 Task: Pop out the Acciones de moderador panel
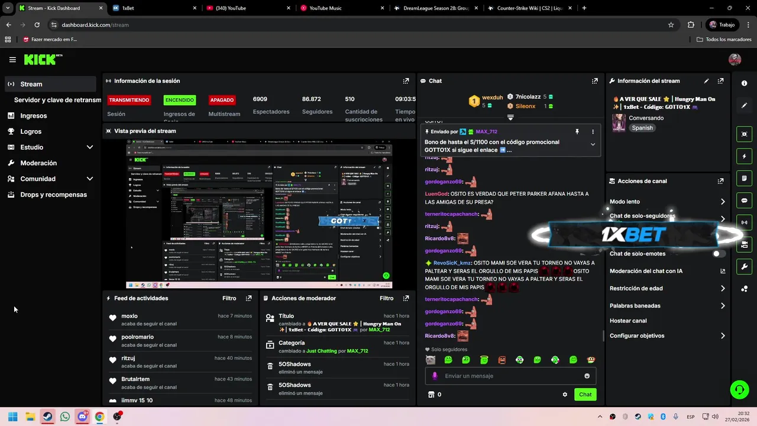coord(406,298)
